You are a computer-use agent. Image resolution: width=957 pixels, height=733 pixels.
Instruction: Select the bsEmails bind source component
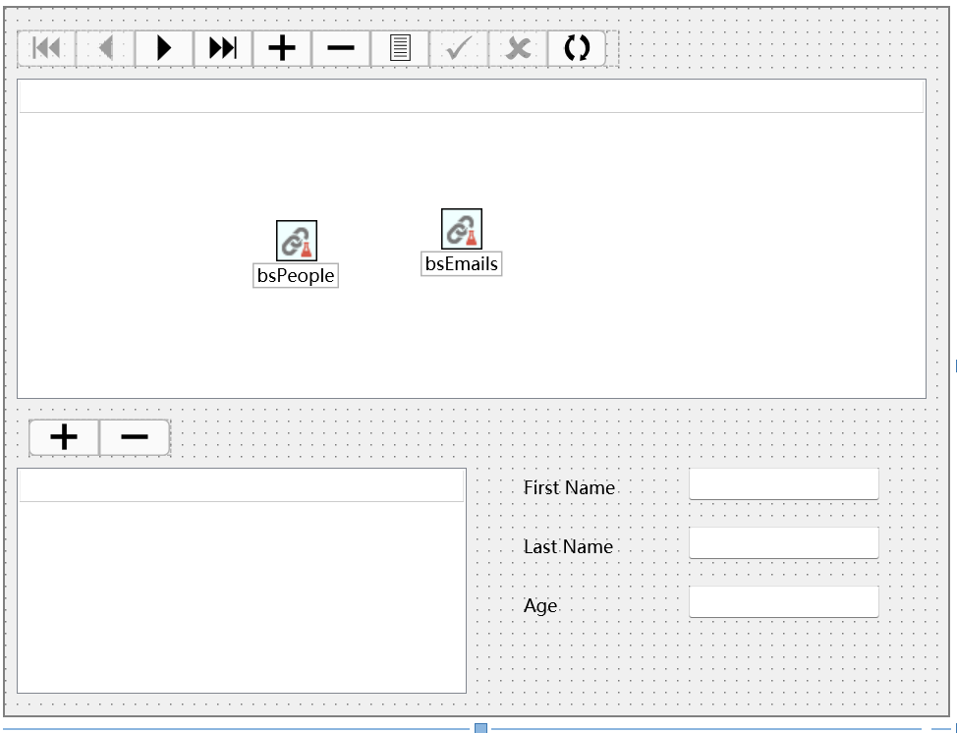(x=462, y=229)
